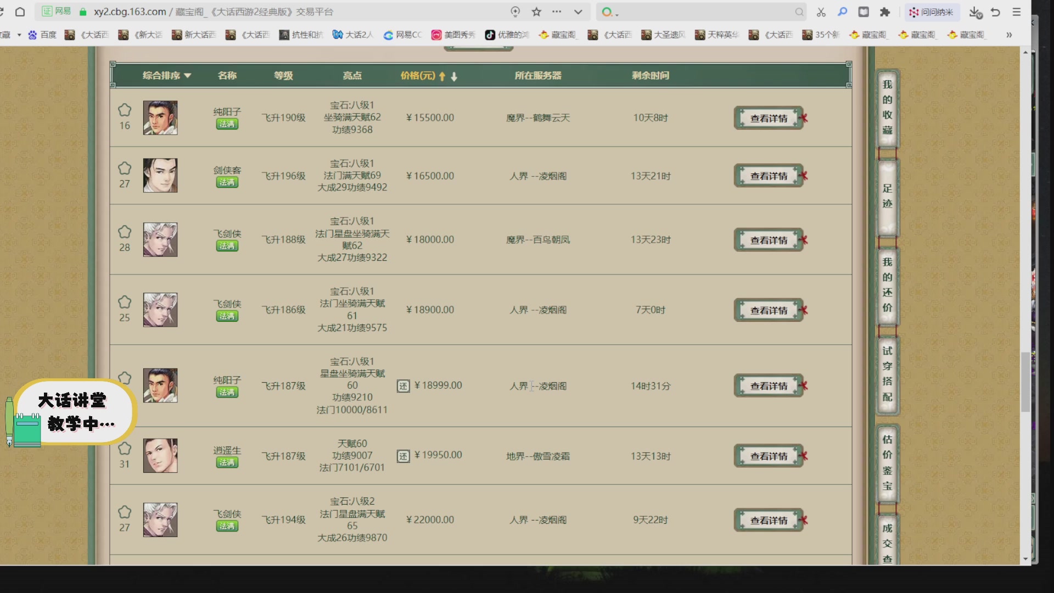Click the price descending sort arrow in 价格 header

(x=454, y=77)
